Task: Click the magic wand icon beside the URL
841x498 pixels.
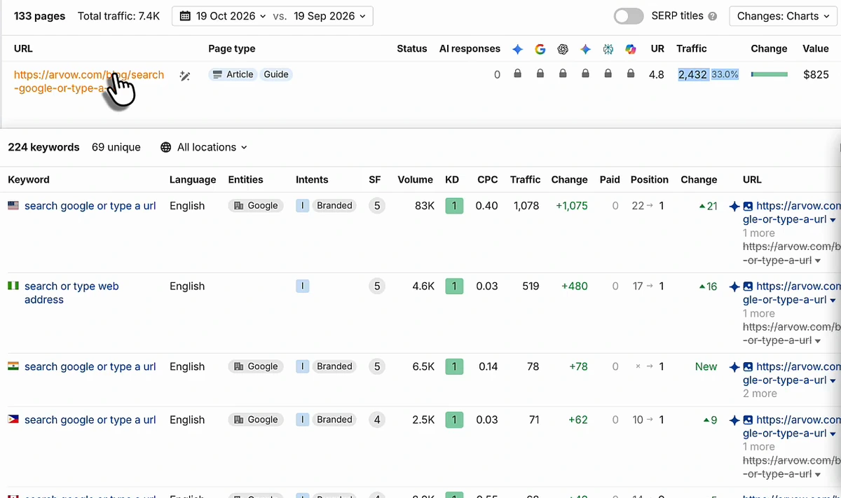Action: click(185, 76)
